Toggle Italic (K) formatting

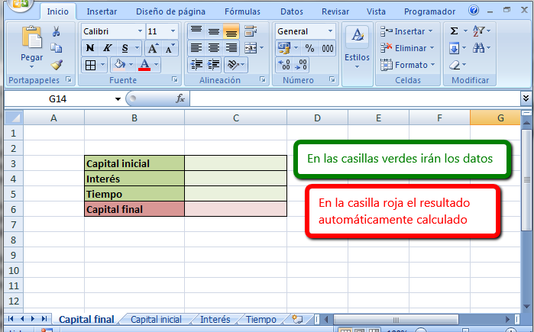108,48
